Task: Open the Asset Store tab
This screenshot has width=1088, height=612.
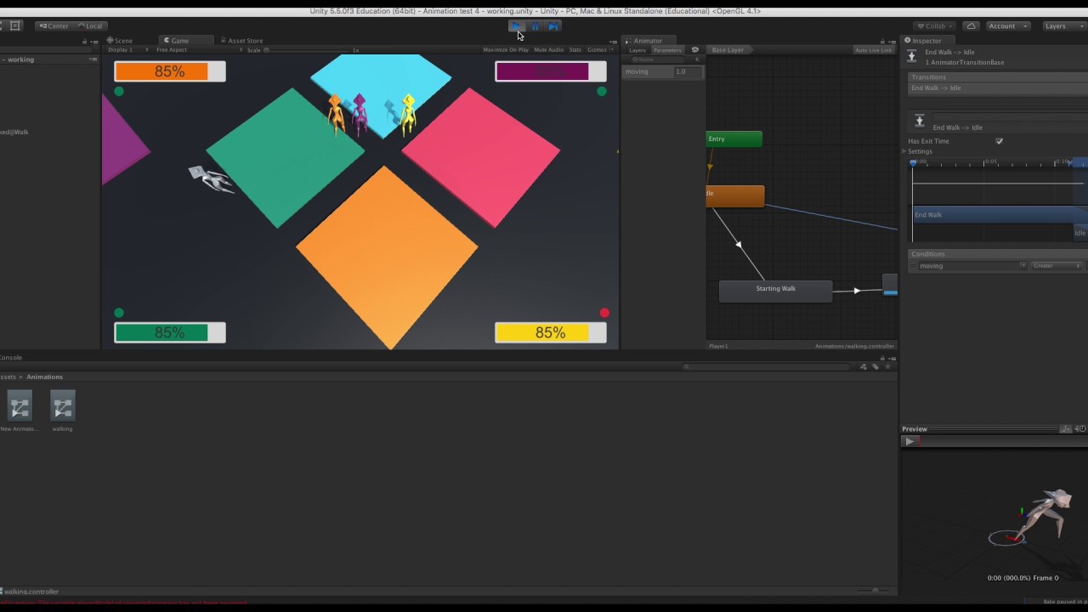Action: [x=242, y=41]
